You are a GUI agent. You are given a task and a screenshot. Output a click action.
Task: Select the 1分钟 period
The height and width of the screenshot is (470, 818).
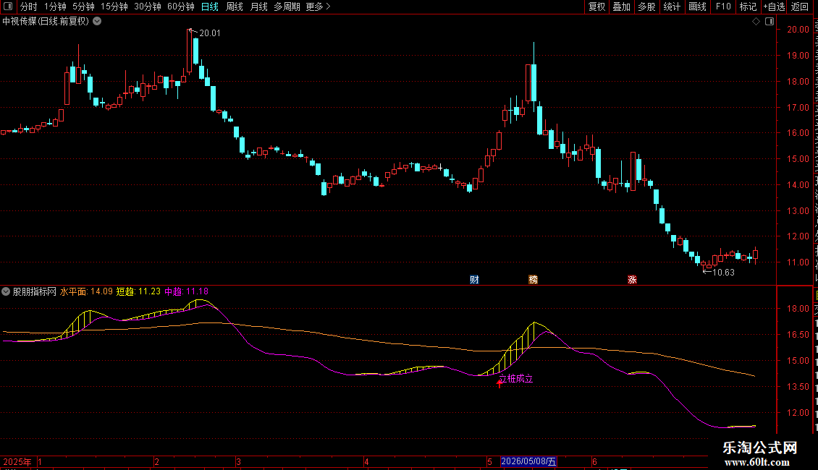(x=55, y=7)
